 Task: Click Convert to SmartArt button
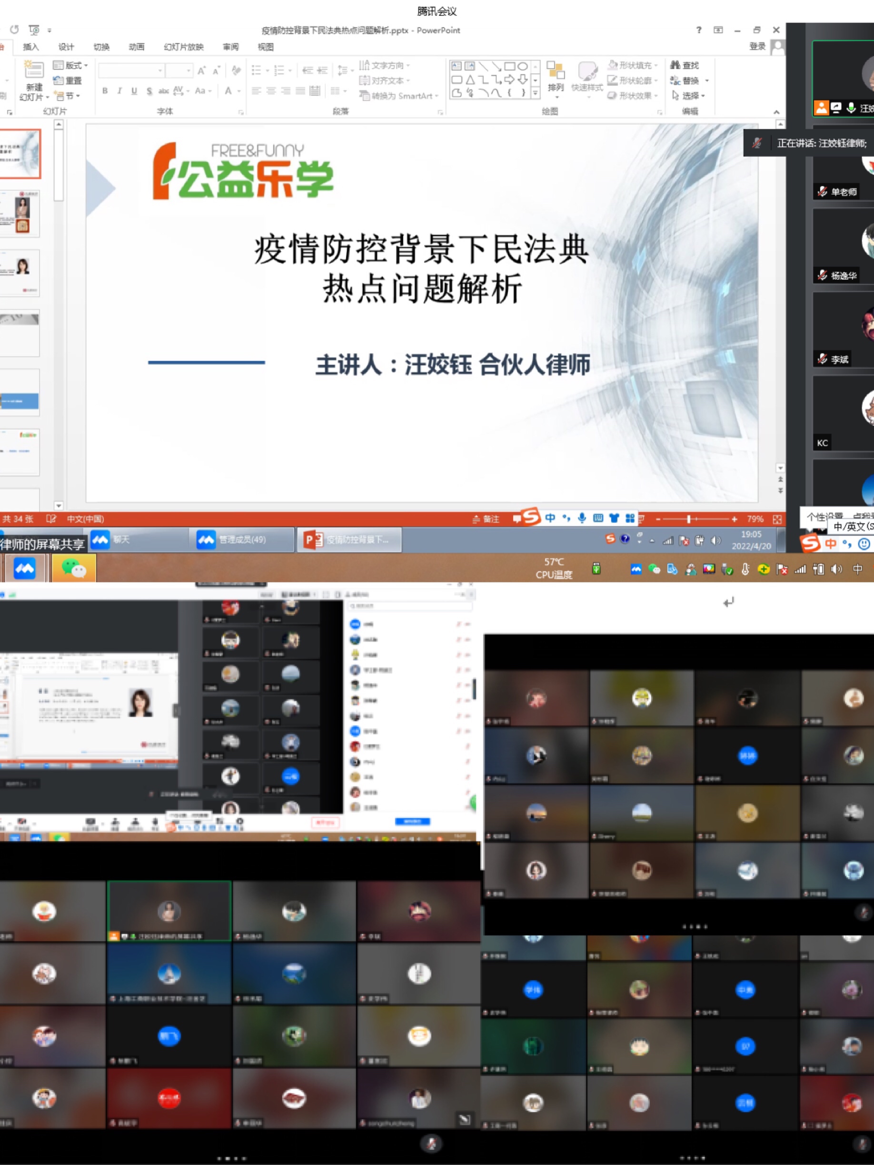click(399, 96)
